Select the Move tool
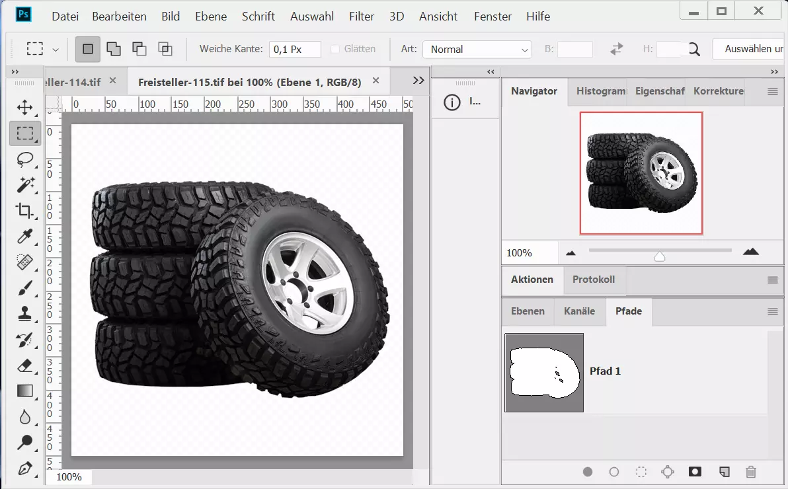The image size is (788, 489). click(x=25, y=108)
